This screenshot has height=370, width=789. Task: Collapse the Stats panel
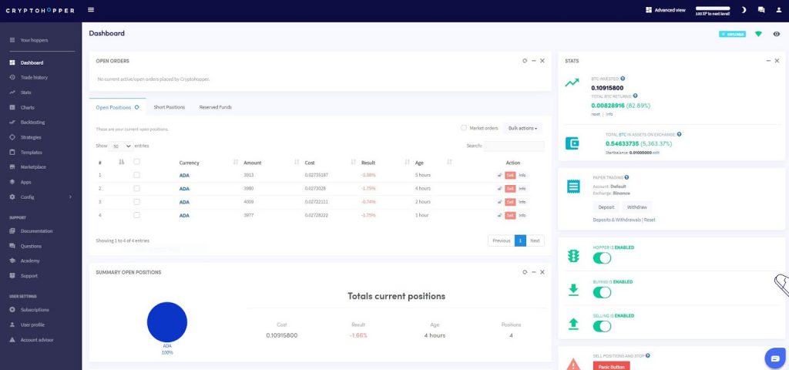pos(768,60)
